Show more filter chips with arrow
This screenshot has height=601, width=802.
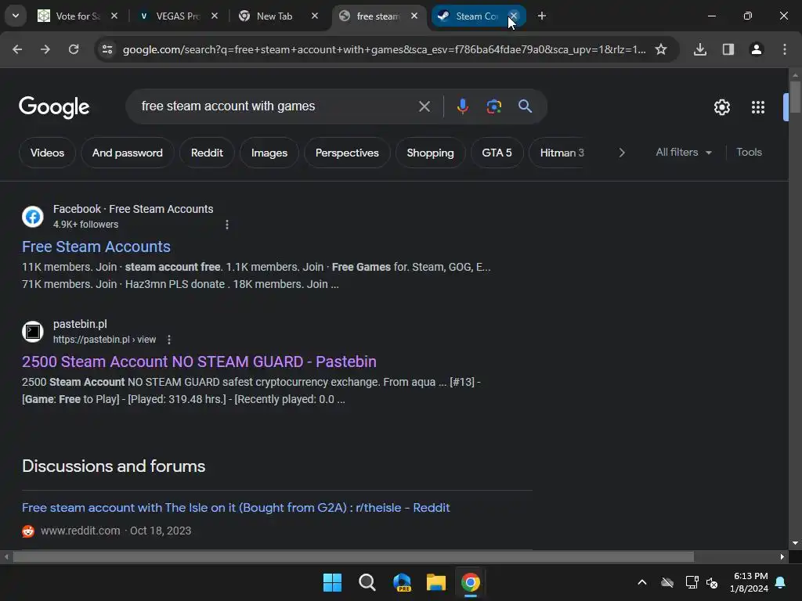622,153
